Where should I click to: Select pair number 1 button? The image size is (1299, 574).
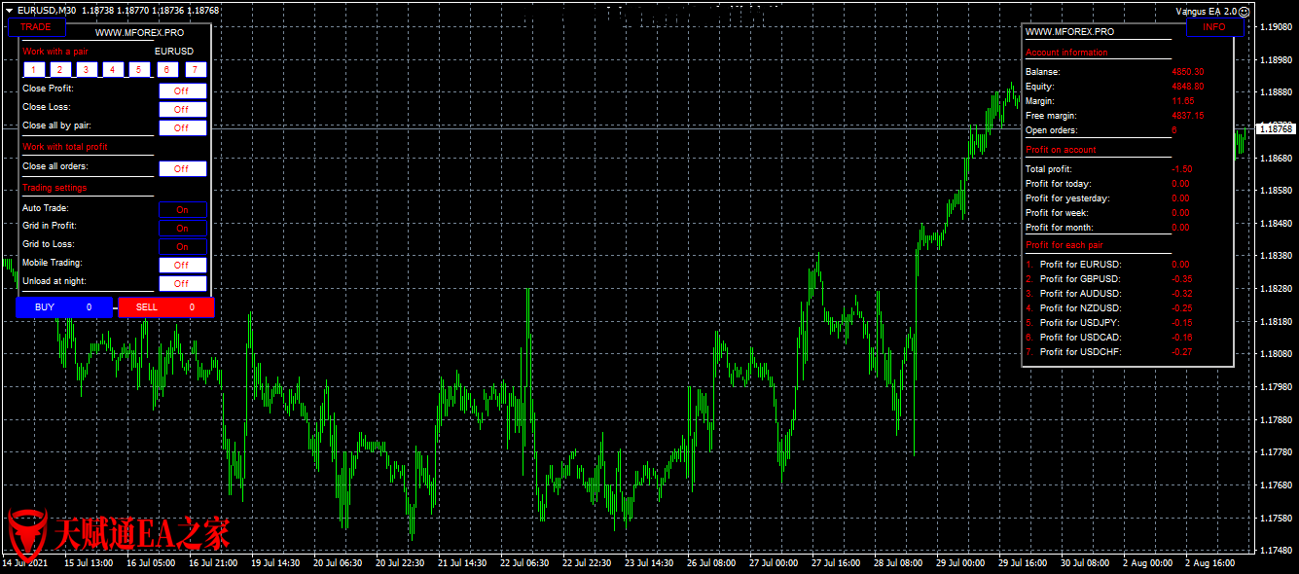tap(34, 70)
